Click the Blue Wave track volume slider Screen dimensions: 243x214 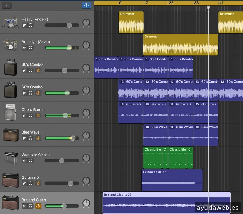click(73, 138)
